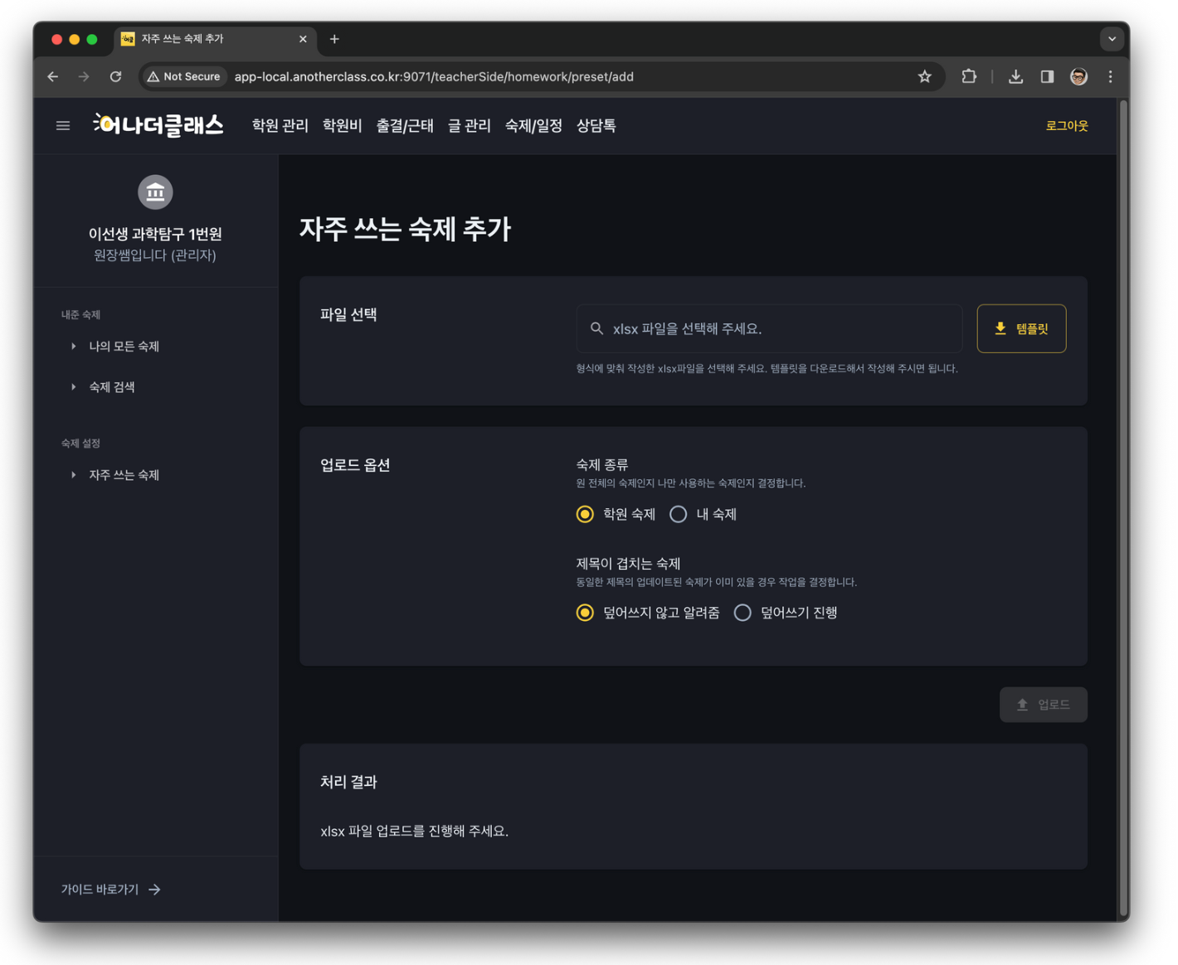This screenshot has height=965, width=1178.
Task: Open the 글 관리 menu
Action: 470,126
